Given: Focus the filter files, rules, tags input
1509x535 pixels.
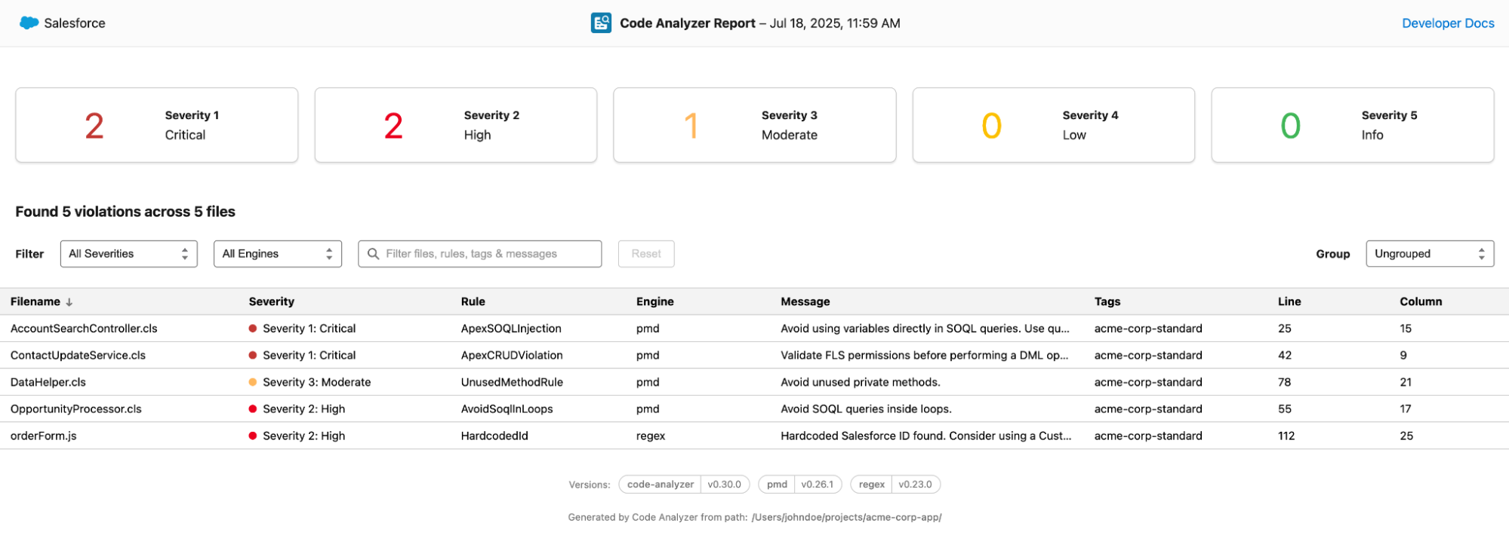Looking at the screenshot, I should click(x=480, y=254).
